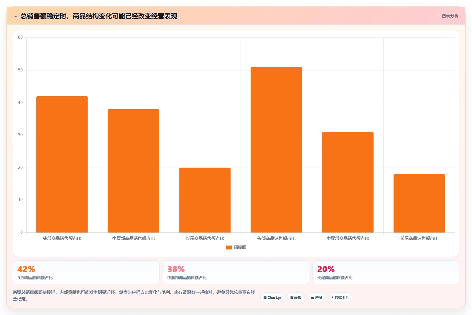Click the y-axis label 50

pyautogui.click(x=20, y=70)
